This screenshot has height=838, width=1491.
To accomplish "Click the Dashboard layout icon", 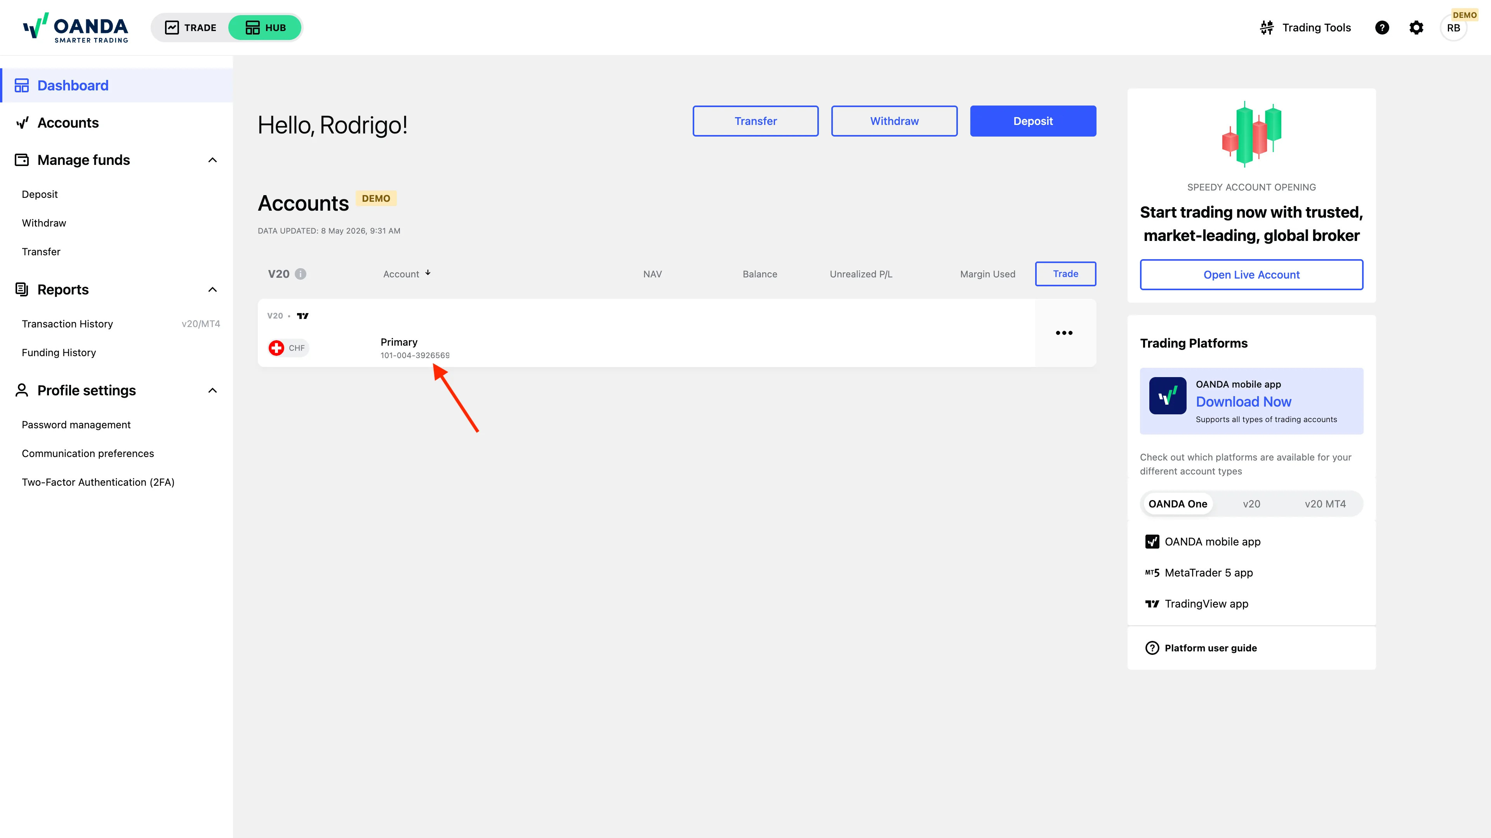I will click(x=22, y=86).
